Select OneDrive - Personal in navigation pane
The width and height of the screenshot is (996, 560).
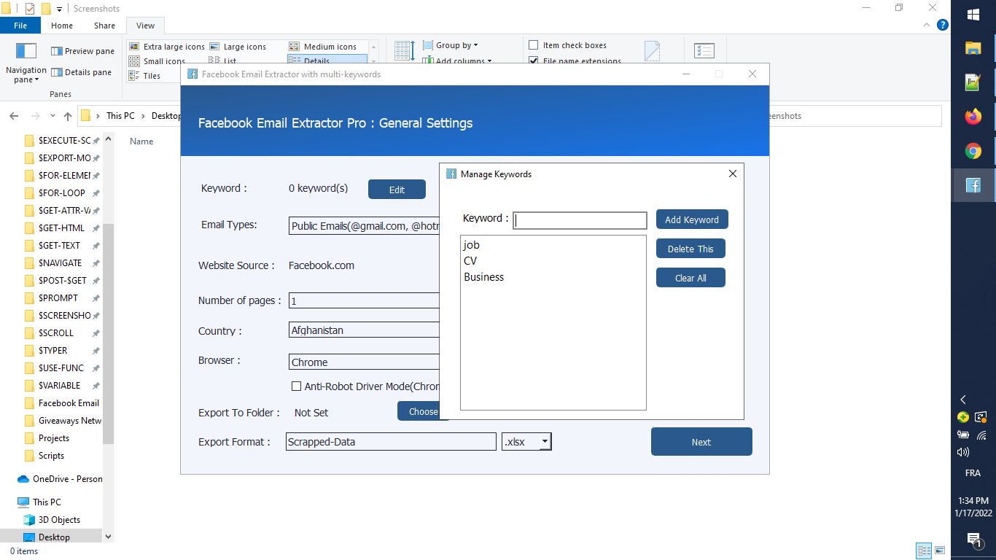(x=59, y=479)
